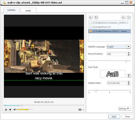Pause the video playback
Viewport: 135px width, 120px height.
point(6,109)
